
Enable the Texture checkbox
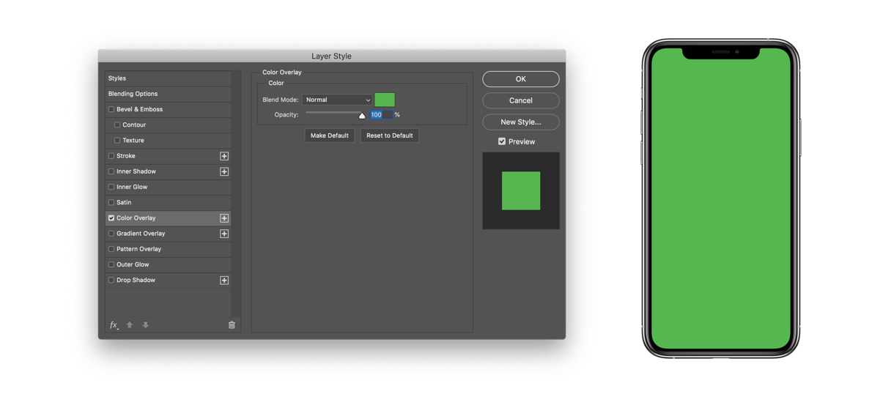[117, 141]
